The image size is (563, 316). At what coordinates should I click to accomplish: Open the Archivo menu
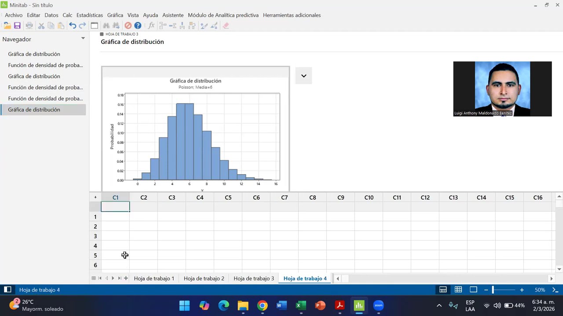pos(14,15)
